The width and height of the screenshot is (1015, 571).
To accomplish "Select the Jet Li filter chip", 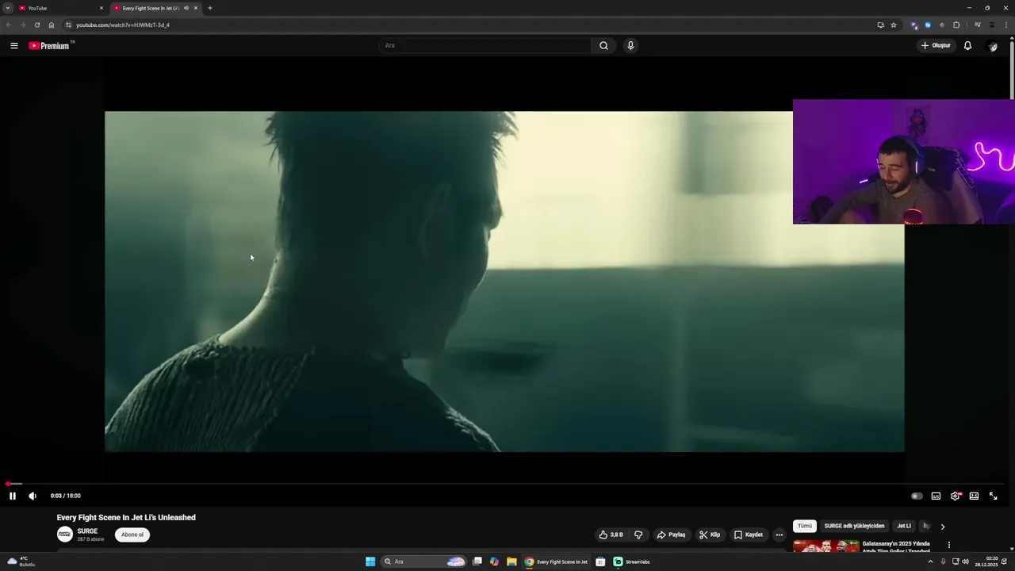I will point(904,526).
